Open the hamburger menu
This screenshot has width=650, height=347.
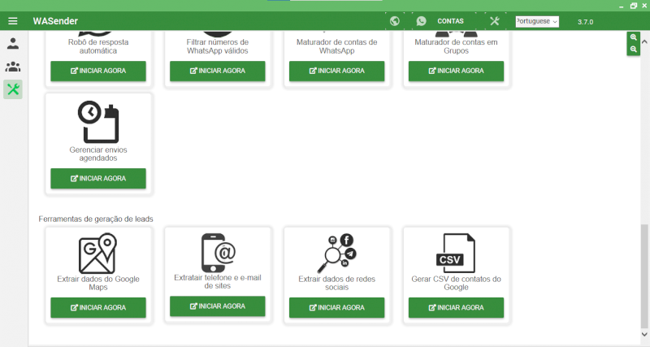(x=13, y=21)
